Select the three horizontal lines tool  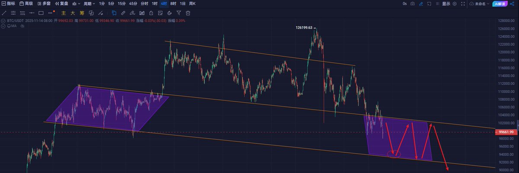pyautogui.click(x=22, y=13)
